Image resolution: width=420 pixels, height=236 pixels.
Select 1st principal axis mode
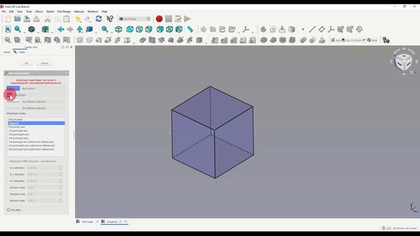point(37,130)
